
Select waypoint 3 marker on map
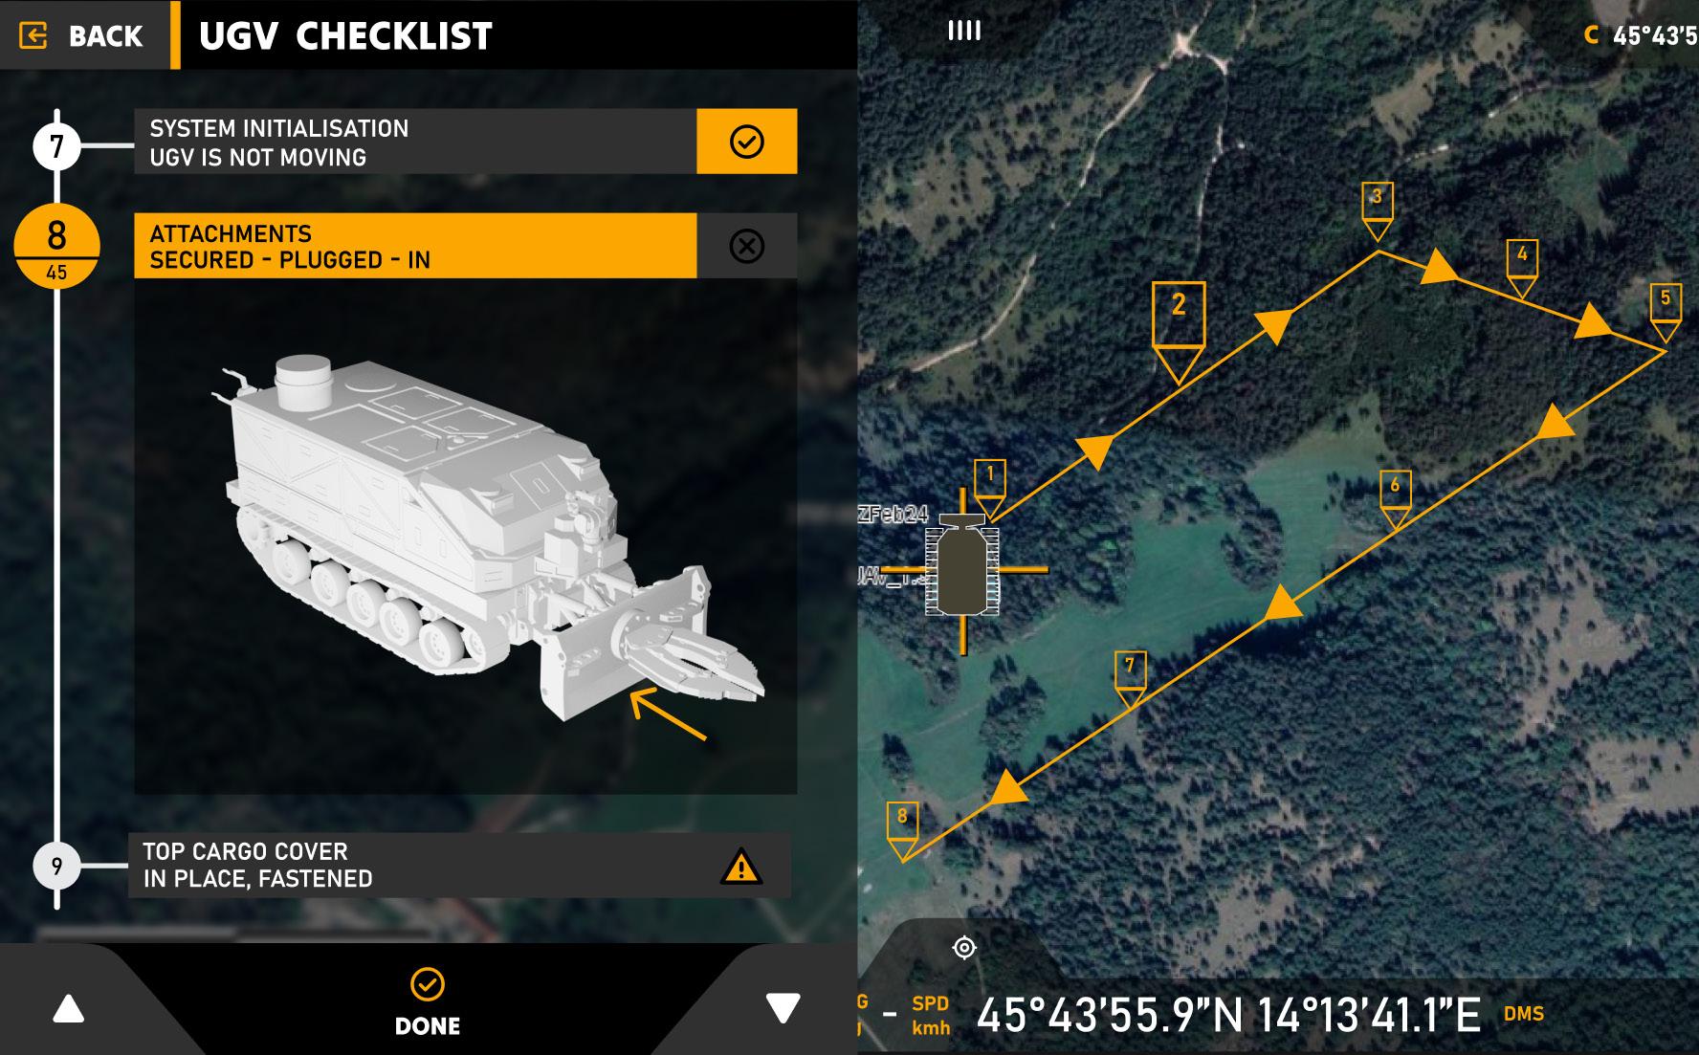point(1377,211)
